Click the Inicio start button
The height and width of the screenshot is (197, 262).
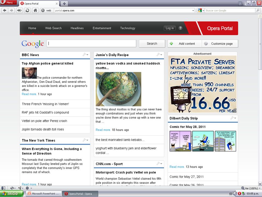11,193
